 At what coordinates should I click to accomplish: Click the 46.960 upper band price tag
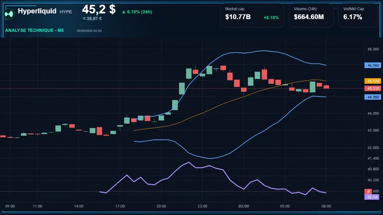(372, 65)
